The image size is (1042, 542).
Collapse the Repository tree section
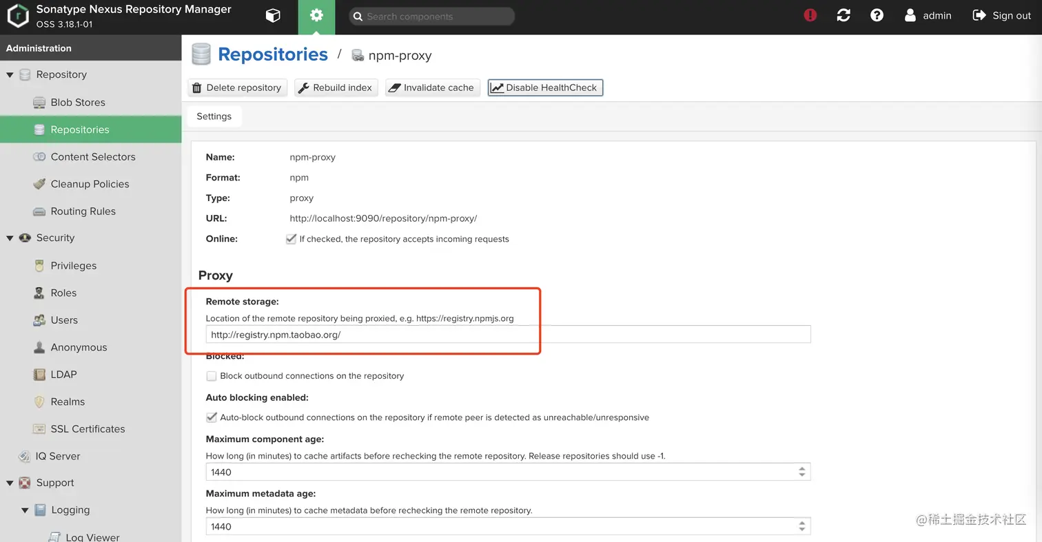[x=10, y=74]
